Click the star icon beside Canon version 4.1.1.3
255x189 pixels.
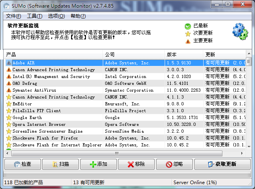pos(8,97)
